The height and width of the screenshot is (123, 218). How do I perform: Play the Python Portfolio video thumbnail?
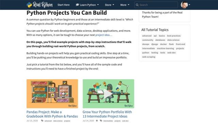[x=108, y=94]
